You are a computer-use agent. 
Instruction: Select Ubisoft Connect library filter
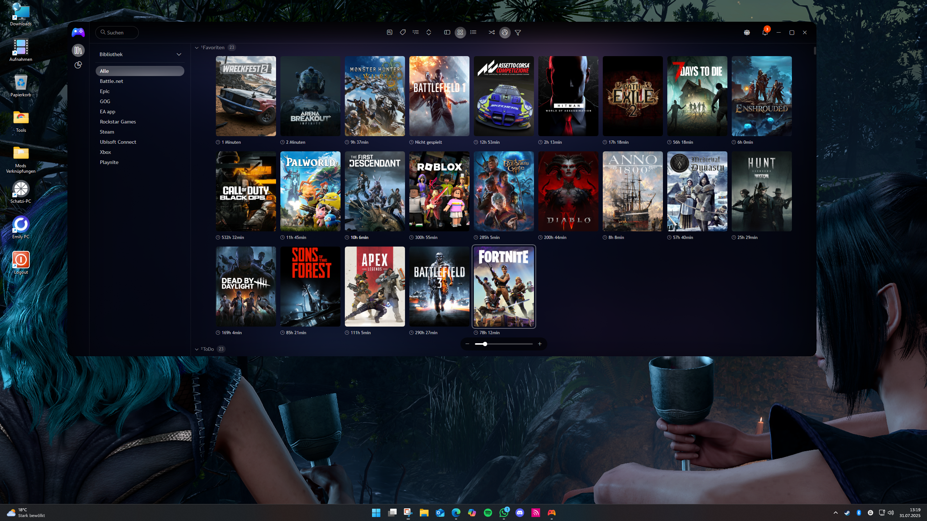118,142
